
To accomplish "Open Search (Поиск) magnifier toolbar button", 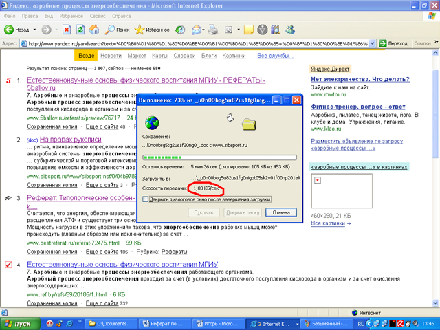I will [x=117, y=30].
